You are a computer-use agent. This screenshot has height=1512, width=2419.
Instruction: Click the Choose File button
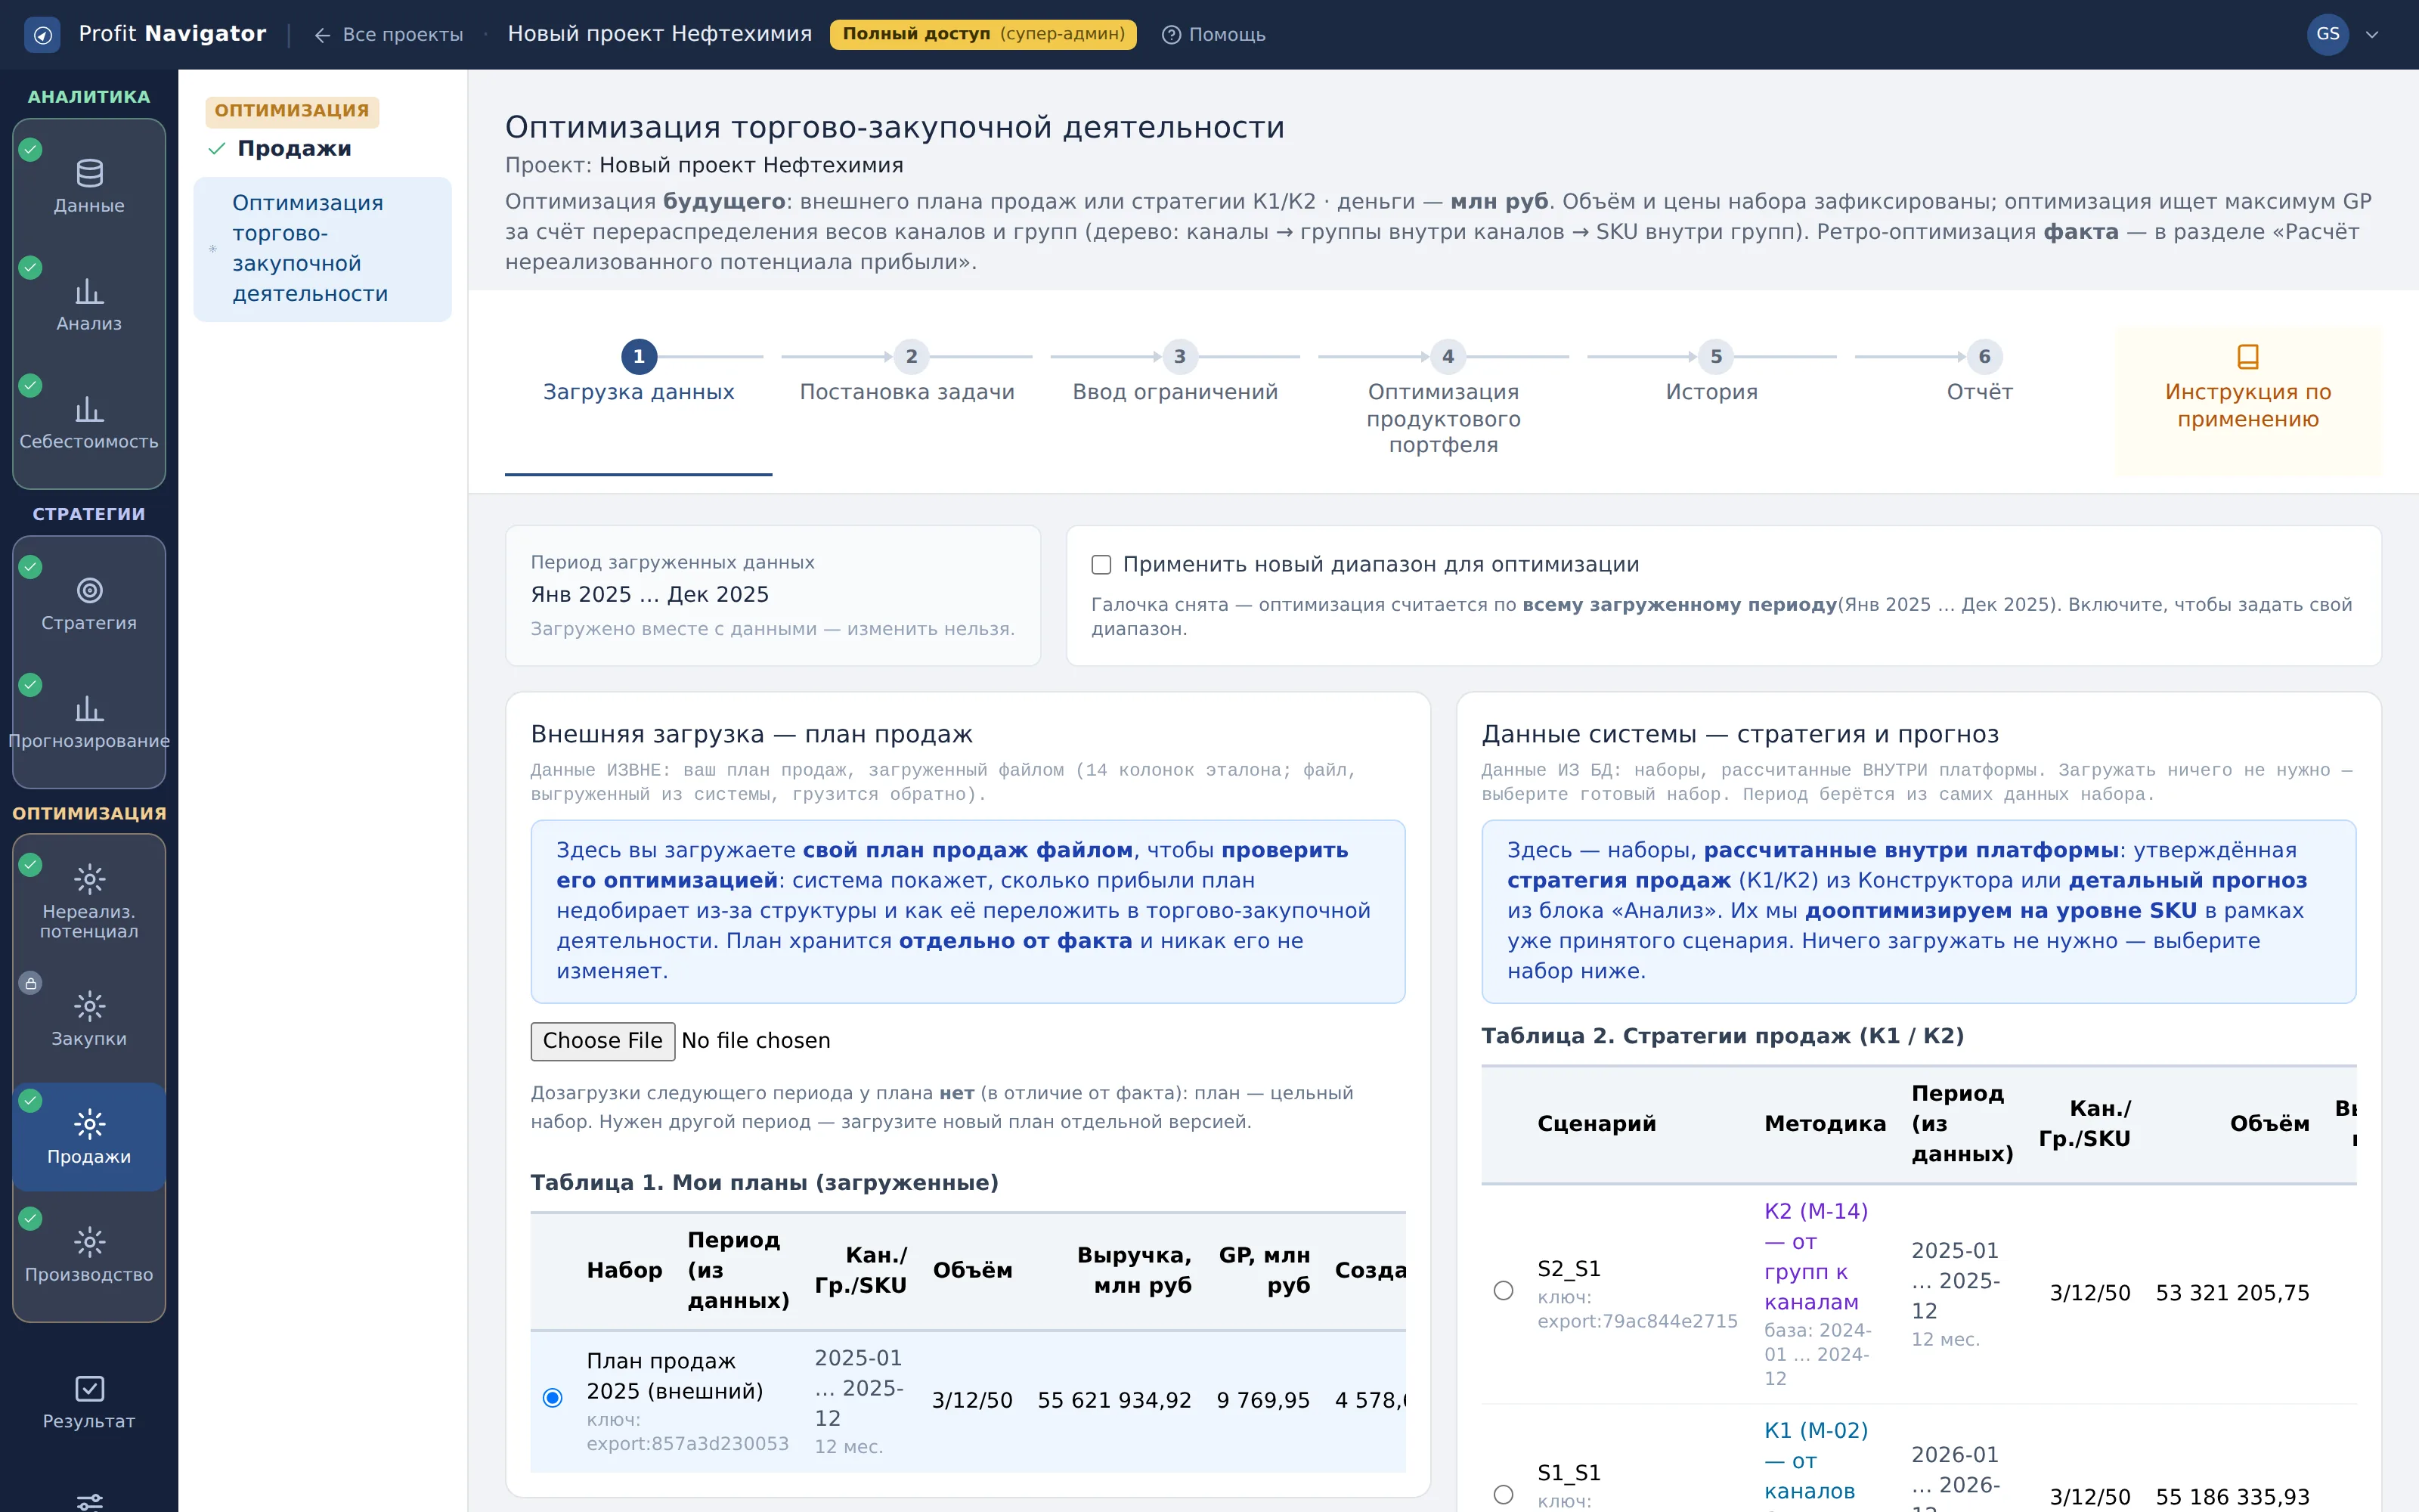coord(602,1041)
